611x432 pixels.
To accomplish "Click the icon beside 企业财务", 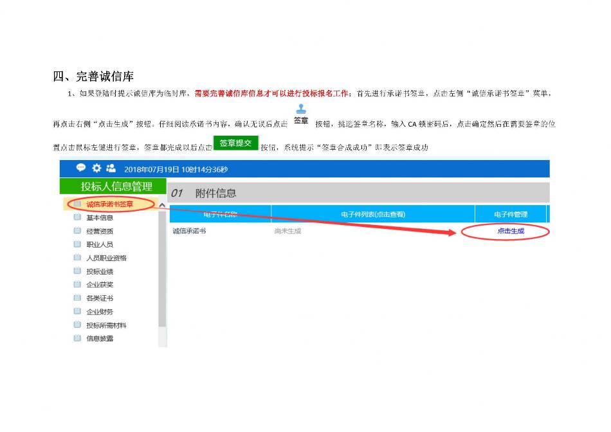I will [77, 311].
